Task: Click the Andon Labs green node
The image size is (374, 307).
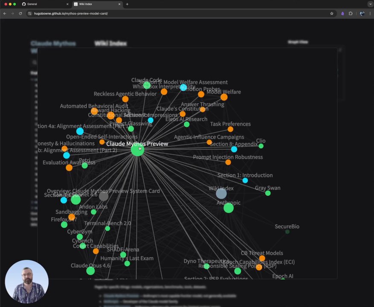Action: (x=93, y=212)
